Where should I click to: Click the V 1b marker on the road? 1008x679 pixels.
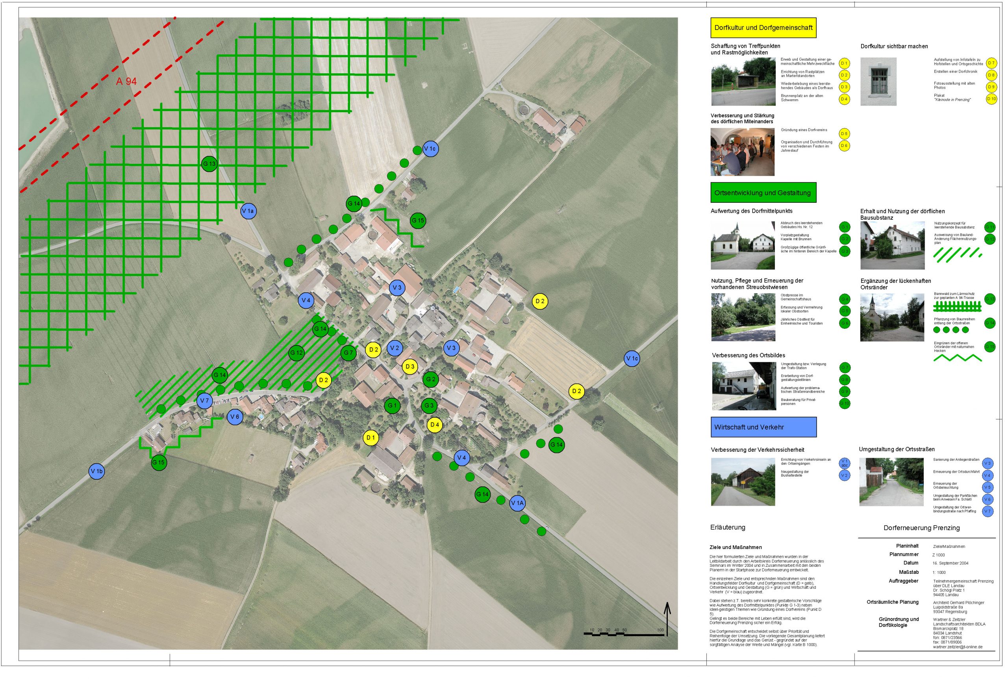96,471
